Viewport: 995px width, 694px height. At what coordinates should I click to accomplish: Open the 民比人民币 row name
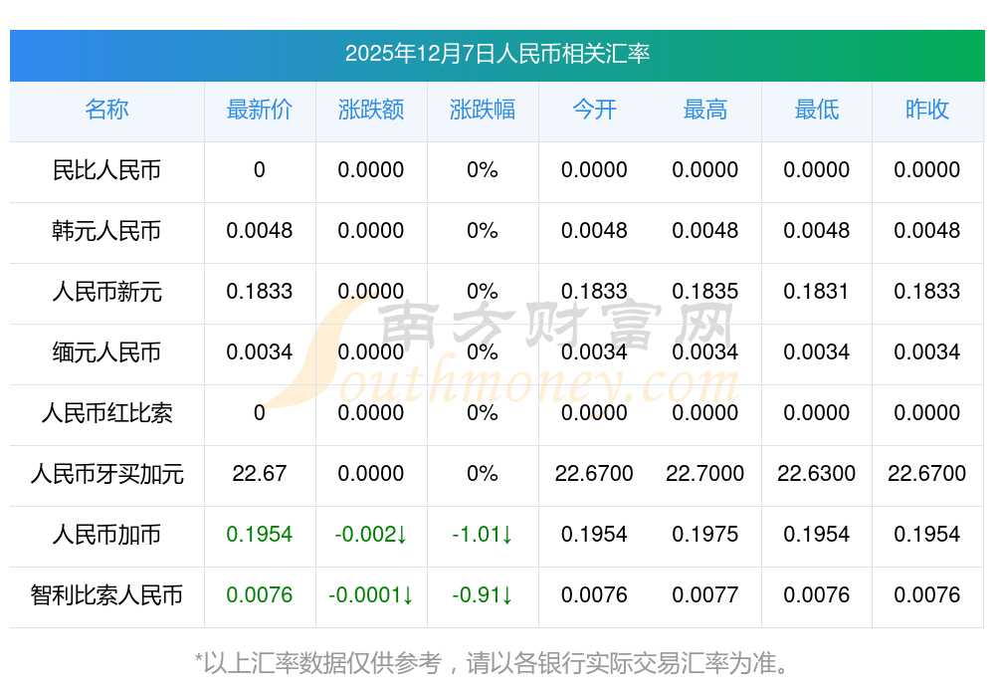106,170
